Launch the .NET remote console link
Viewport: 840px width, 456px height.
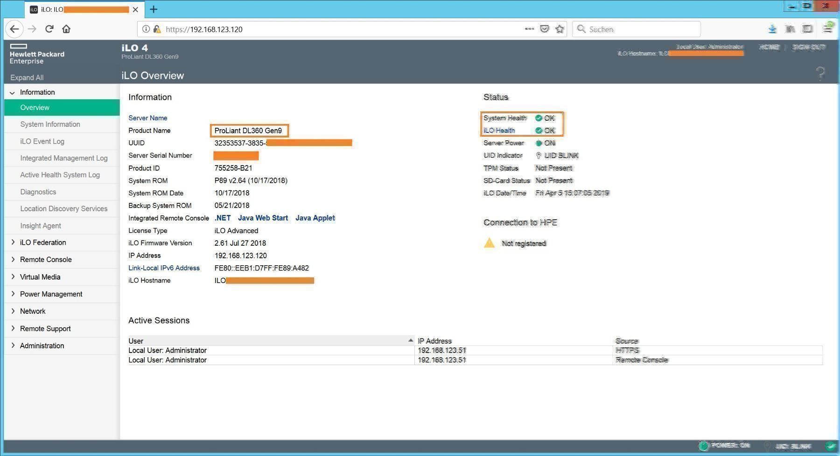[x=223, y=218]
